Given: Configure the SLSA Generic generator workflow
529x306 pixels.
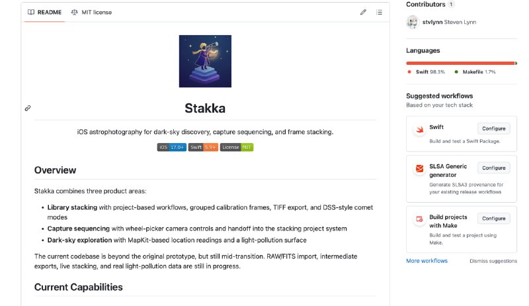Looking at the screenshot, I should [x=493, y=168].
